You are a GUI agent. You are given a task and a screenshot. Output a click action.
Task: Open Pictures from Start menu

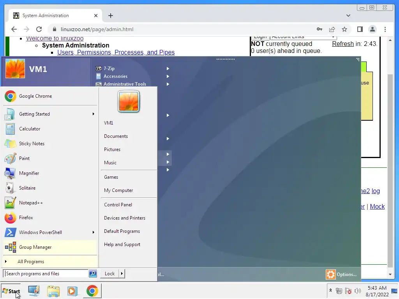click(112, 149)
